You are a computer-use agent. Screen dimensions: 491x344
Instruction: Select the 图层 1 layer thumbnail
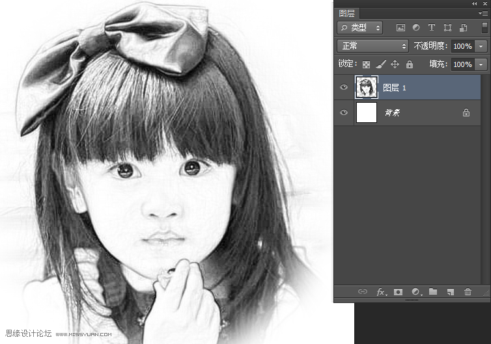(367, 87)
